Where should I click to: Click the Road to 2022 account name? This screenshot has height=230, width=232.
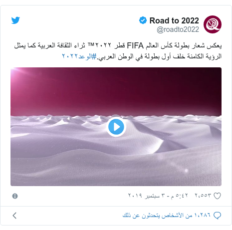coord(174,20)
